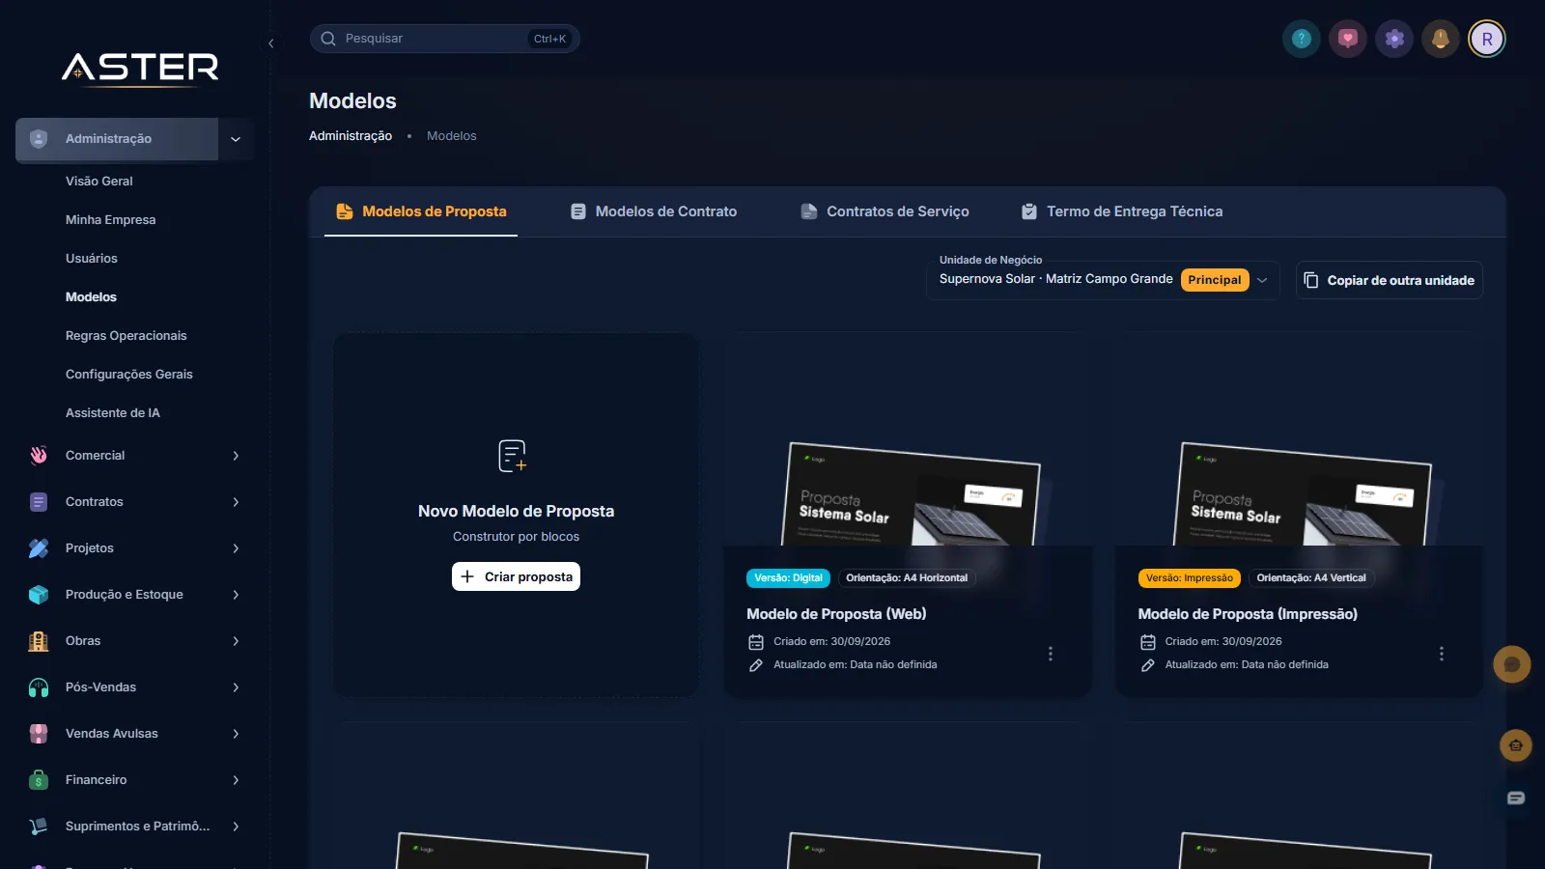Screen dimensions: 1545x869
Task: Click the Pós-Vendas headset icon
Action: (39, 687)
